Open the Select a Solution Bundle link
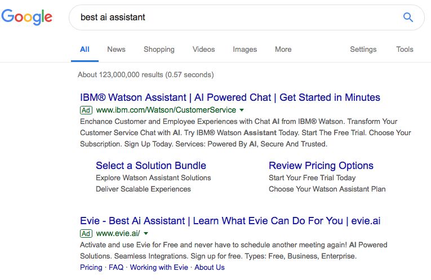 click(151, 166)
